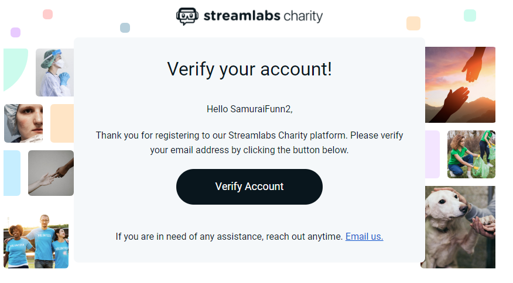Click the blue-shirt volunteers group photo
The height and width of the screenshot is (283, 513).
36,241
